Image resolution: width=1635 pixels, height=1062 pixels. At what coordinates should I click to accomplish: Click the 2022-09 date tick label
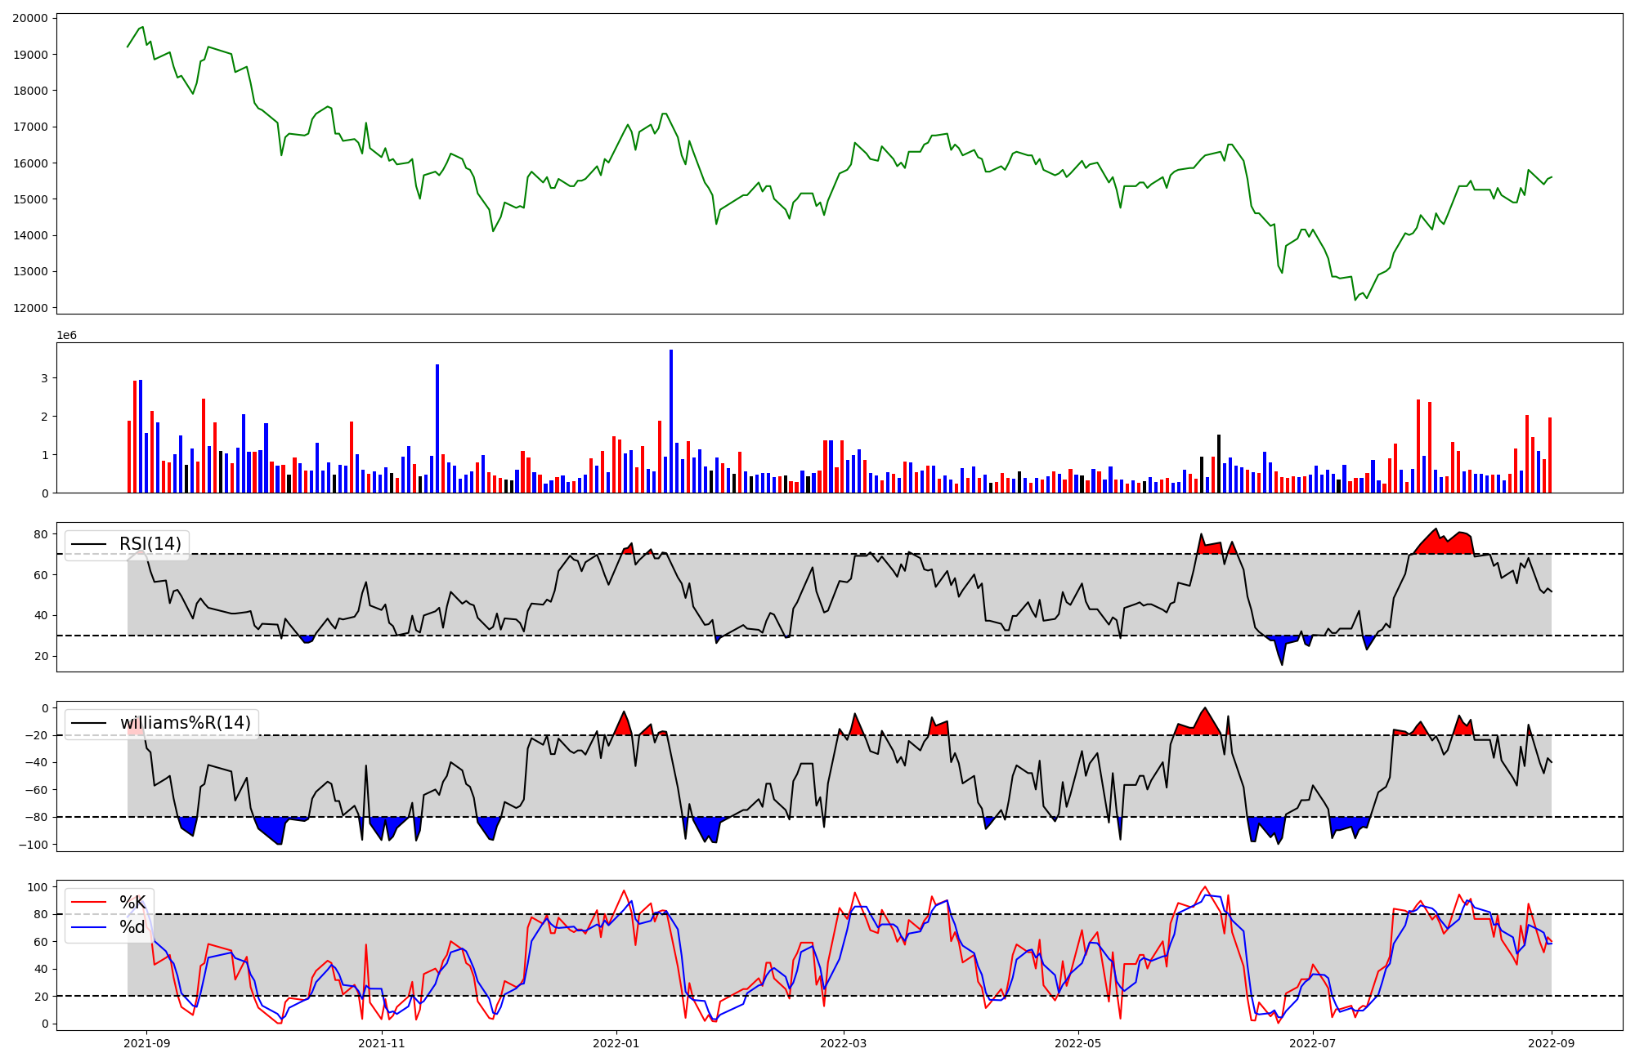point(1551,1043)
